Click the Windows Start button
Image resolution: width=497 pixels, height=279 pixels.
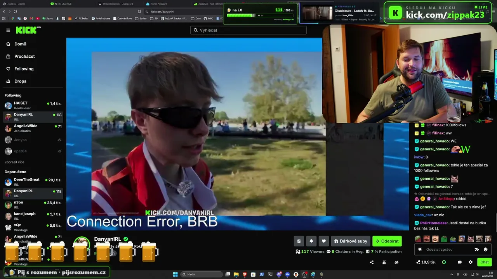point(175,274)
